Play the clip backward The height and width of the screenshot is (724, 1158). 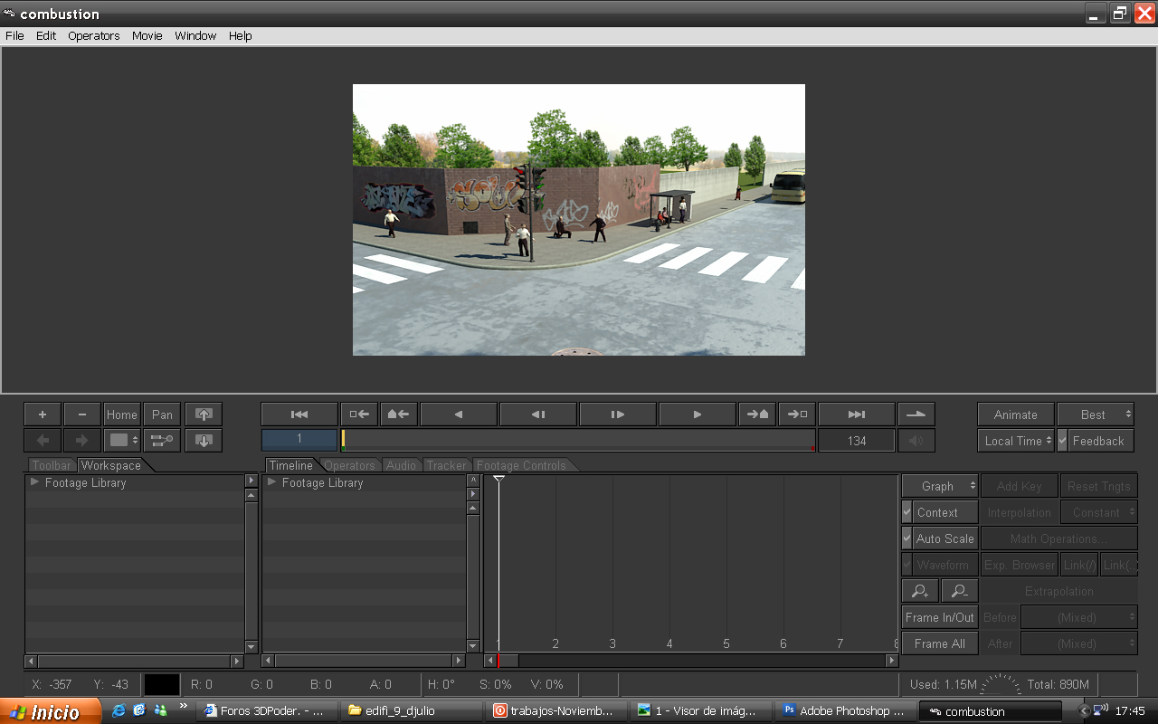click(x=459, y=414)
